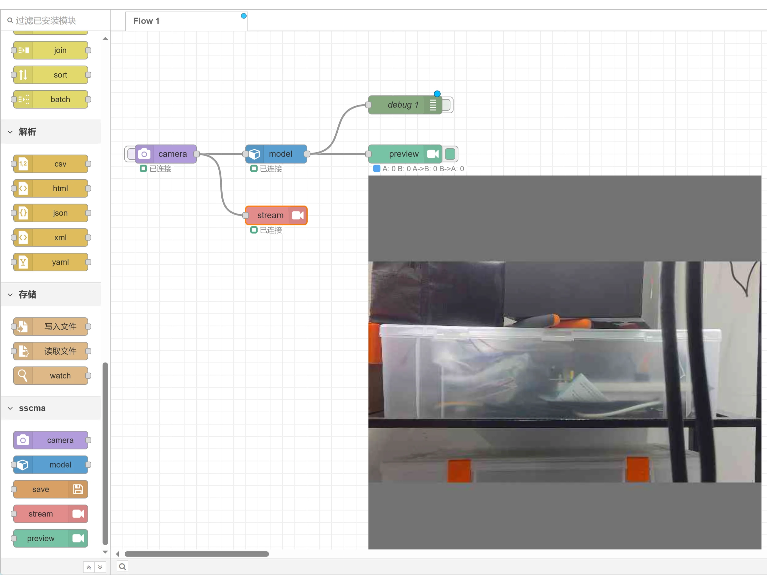Screen dimensions: 767x575
Task: Click the search magnifier below the canvas
Action: [123, 566]
